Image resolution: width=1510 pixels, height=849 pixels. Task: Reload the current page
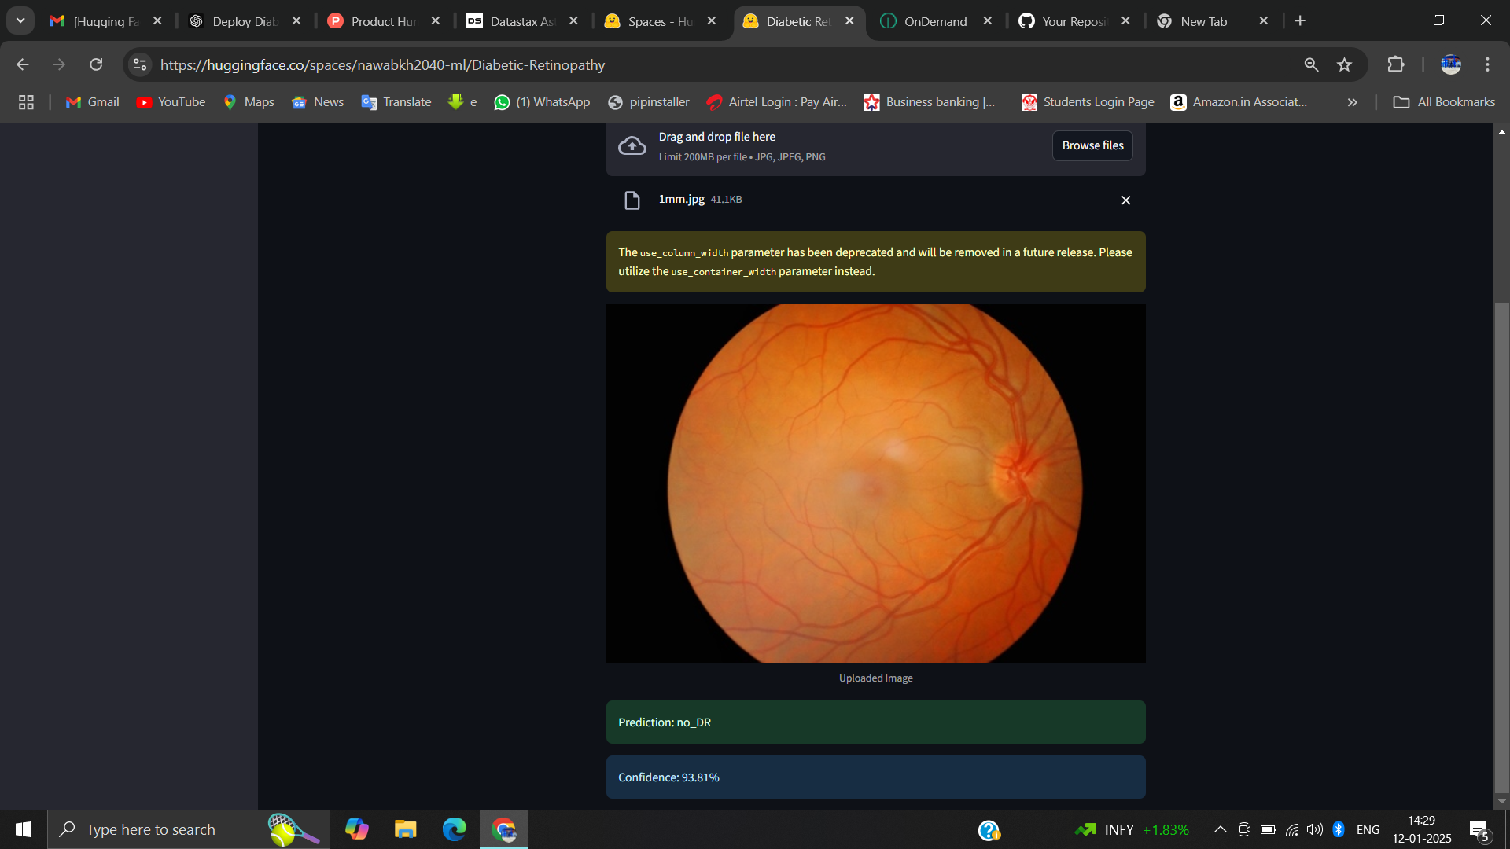coord(96,64)
